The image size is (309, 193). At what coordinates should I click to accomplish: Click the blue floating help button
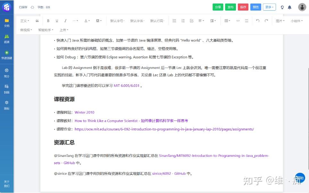pyautogui.click(x=300, y=178)
